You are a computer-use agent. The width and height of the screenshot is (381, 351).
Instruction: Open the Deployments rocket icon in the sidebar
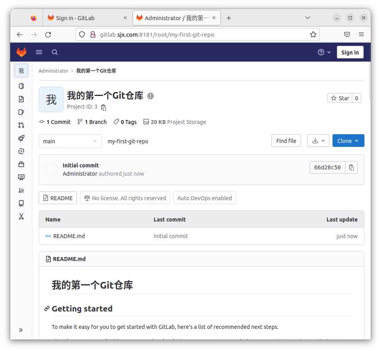(x=21, y=138)
